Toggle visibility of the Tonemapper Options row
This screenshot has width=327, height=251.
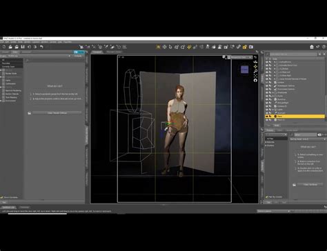267,86
